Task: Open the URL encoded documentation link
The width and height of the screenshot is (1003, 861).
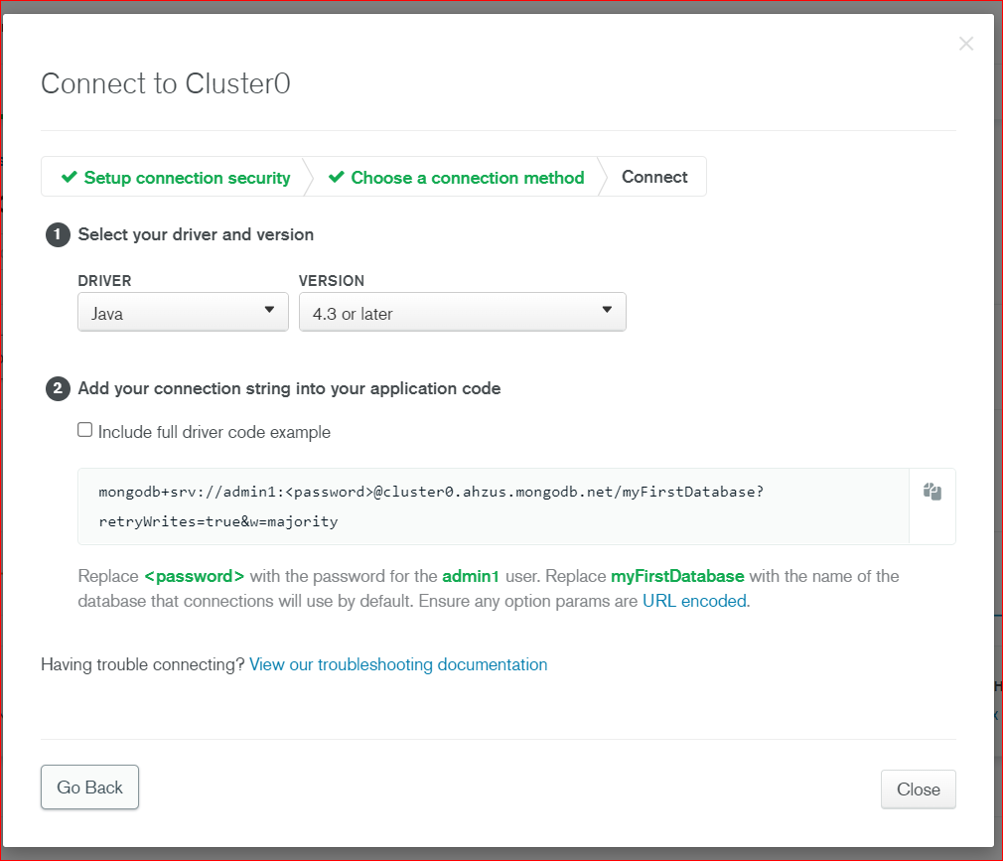Action: (x=693, y=601)
